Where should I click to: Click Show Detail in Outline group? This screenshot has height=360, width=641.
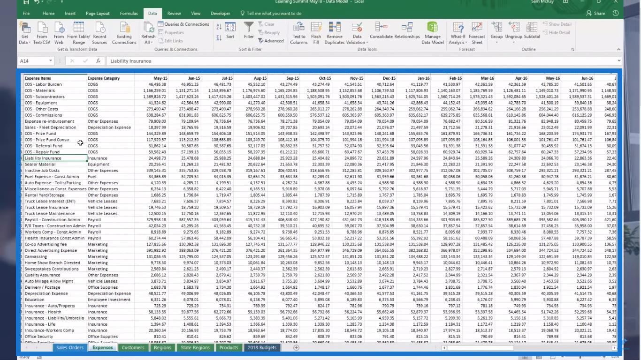[557, 24]
